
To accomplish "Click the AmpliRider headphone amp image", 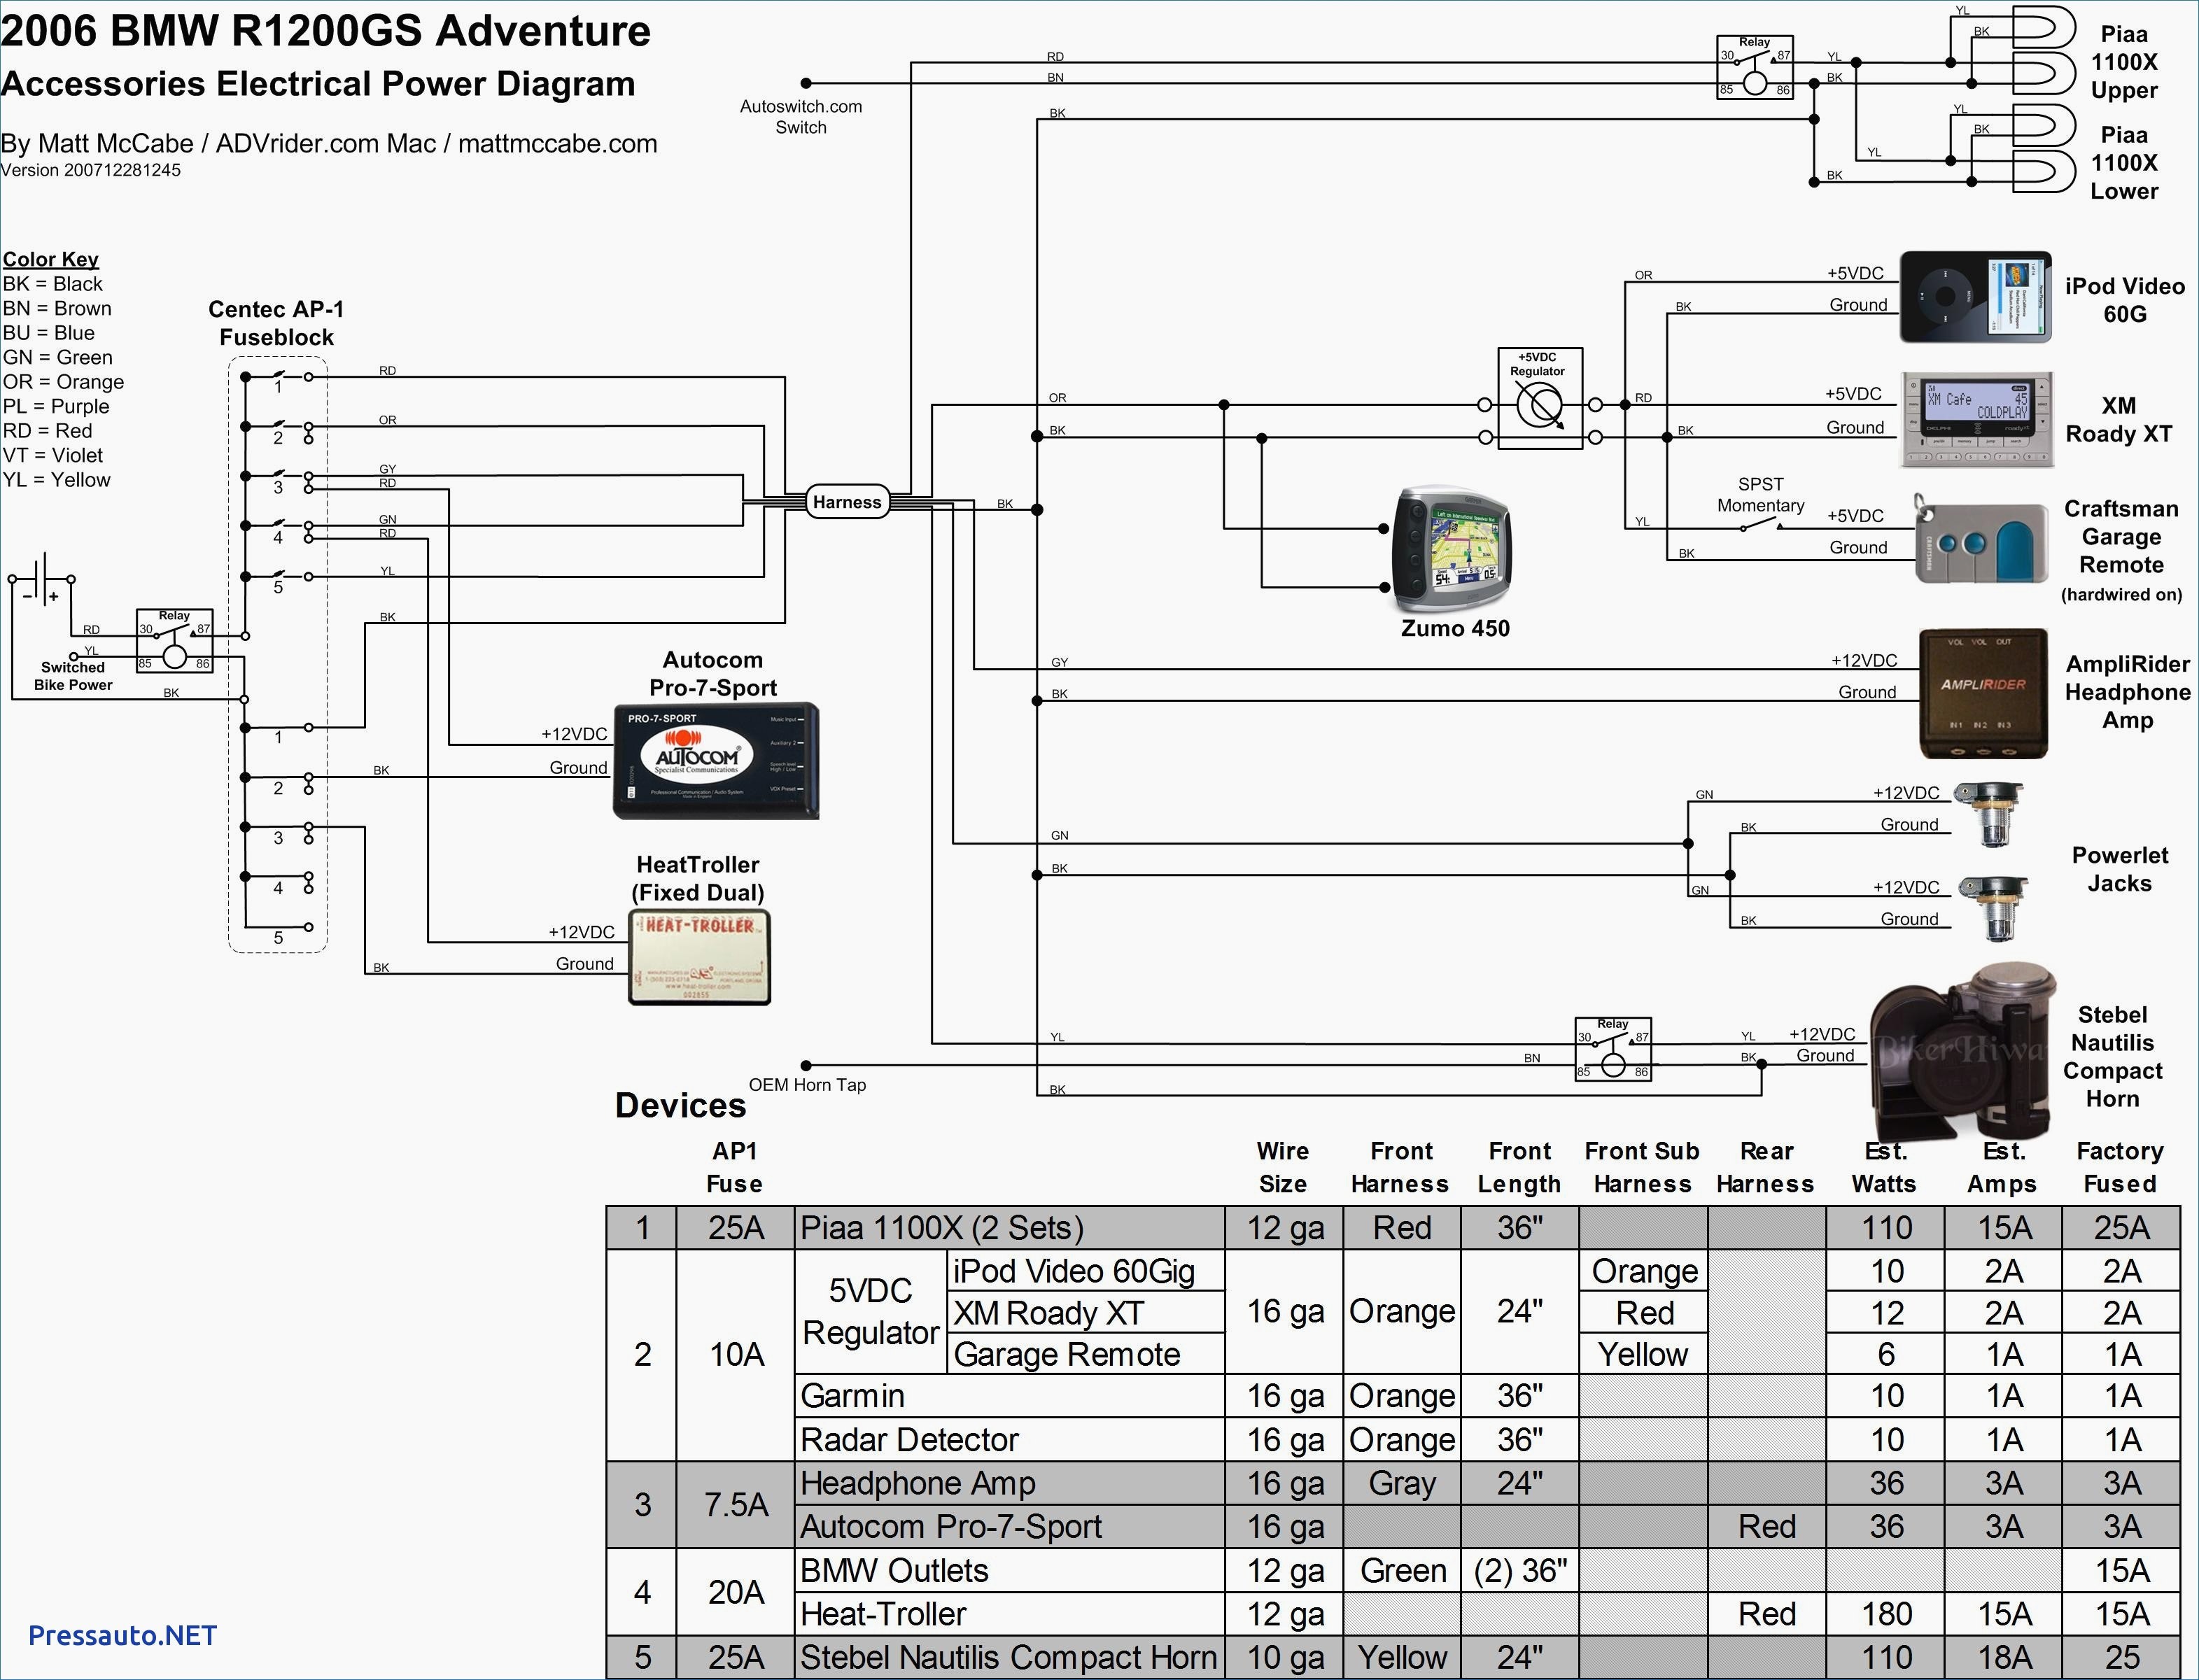I will [1983, 693].
